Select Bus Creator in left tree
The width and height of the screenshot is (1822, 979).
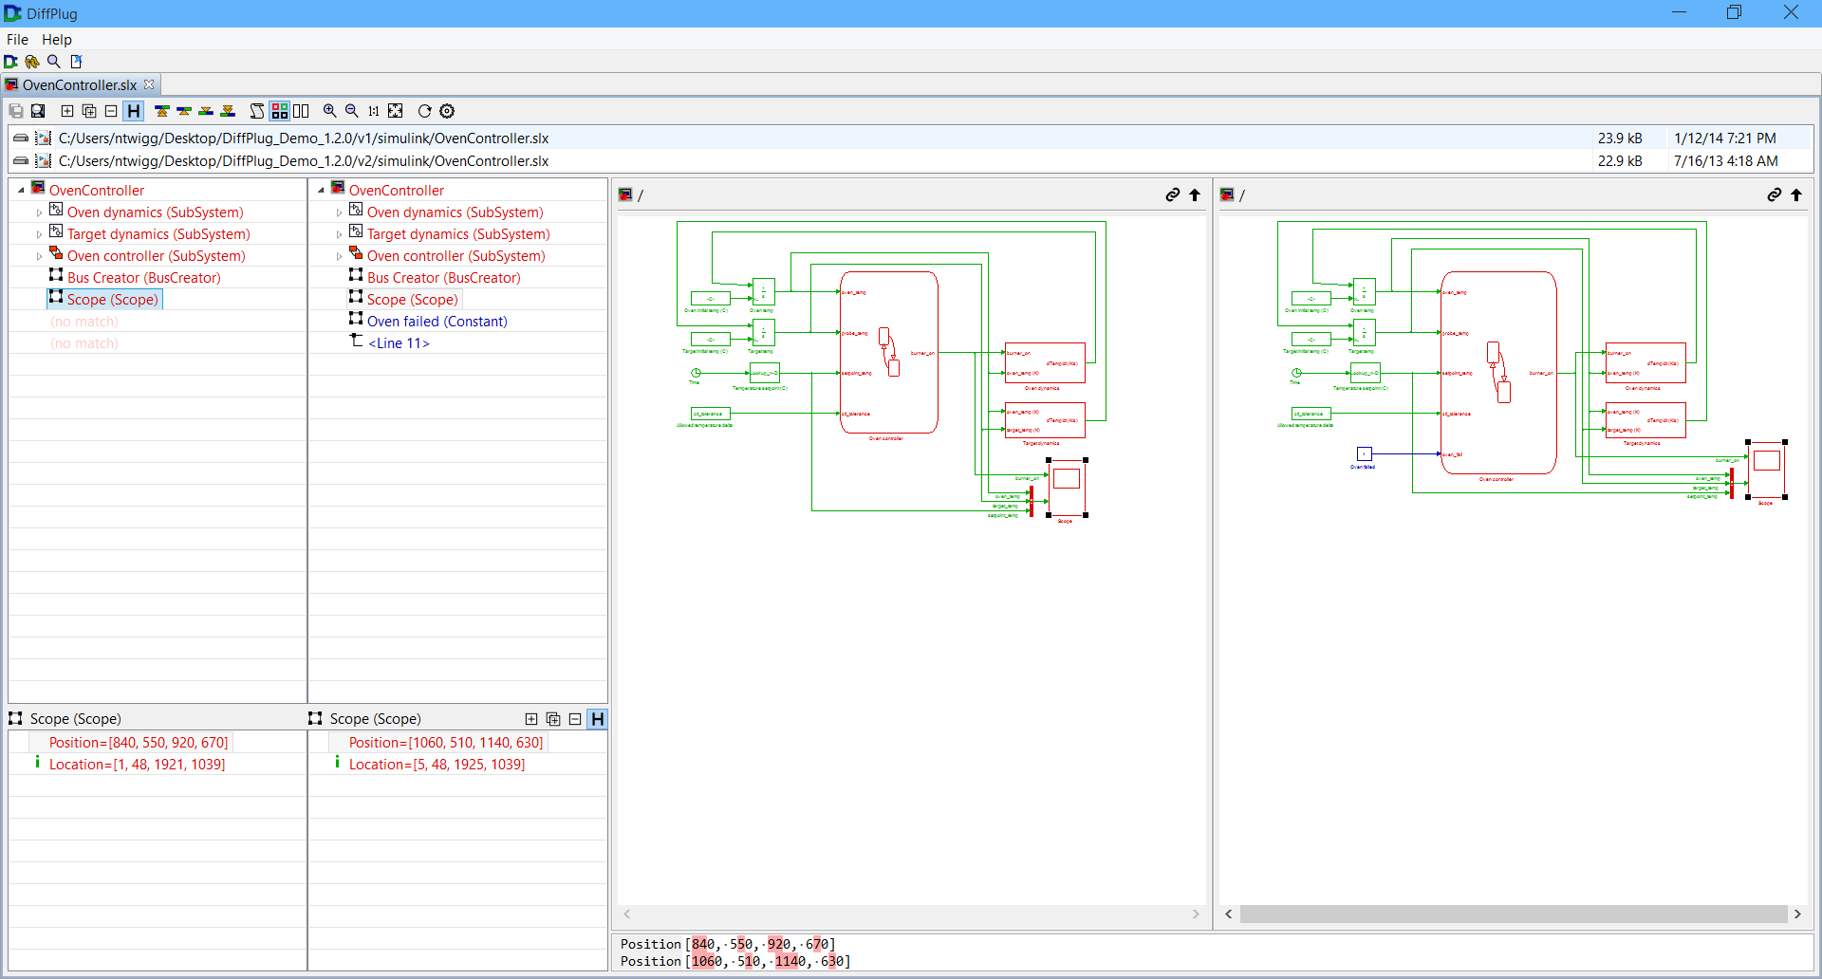pos(143,278)
